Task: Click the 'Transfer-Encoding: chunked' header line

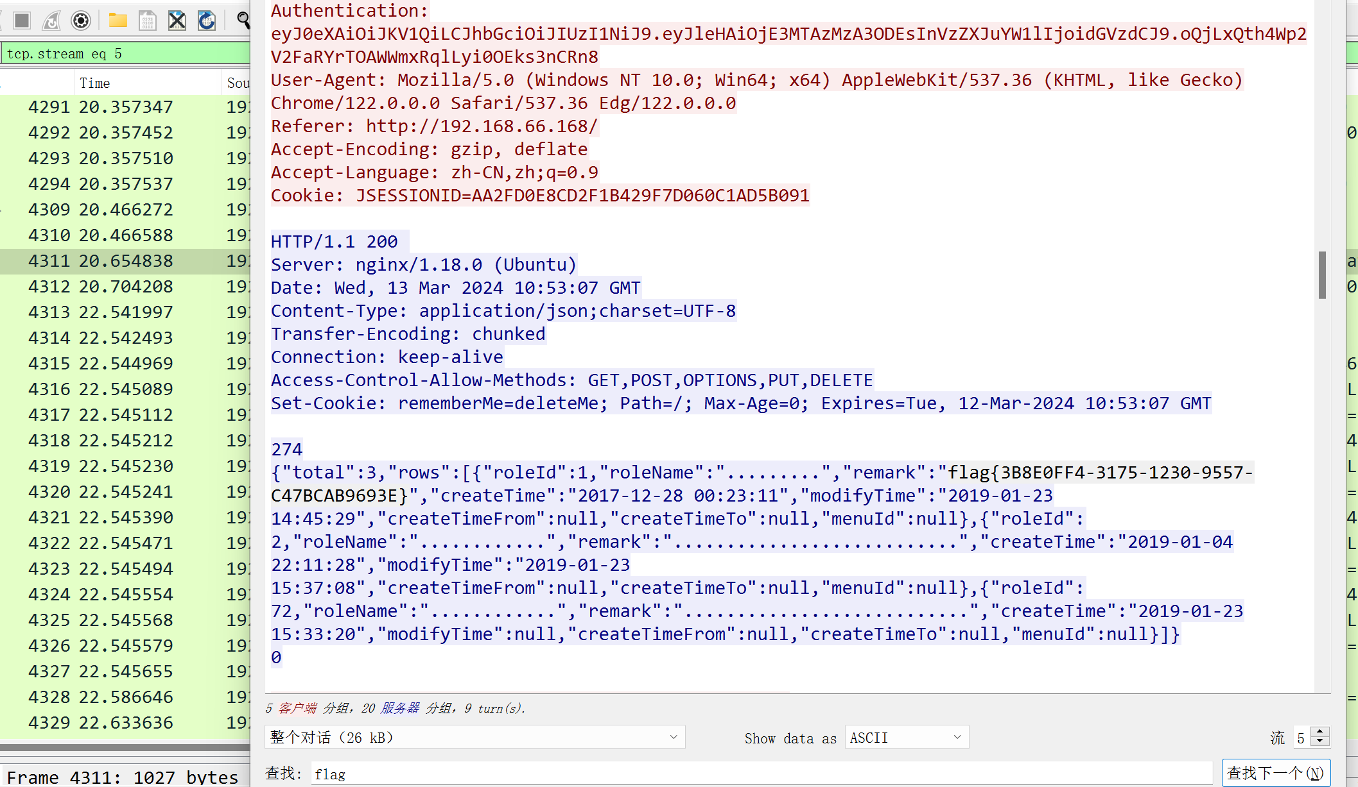Action: (x=408, y=334)
